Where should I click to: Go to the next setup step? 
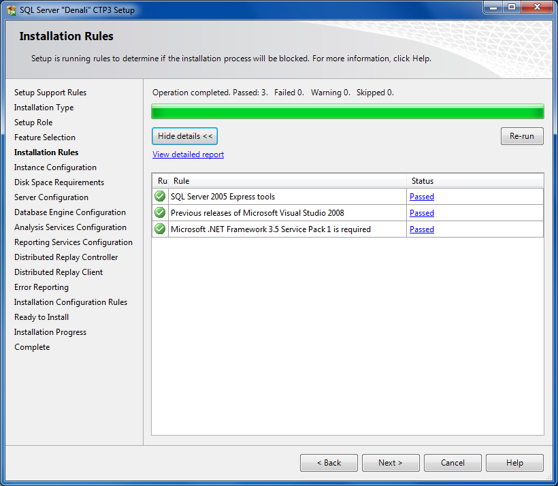391,462
